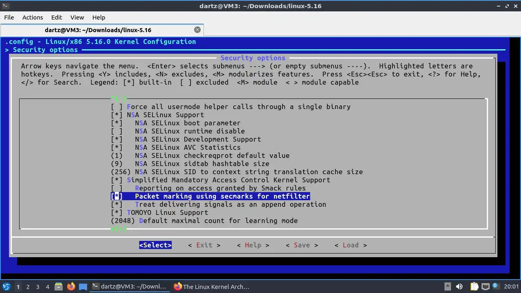This screenshot has height=293, width=521.
Task: Click the show desktop icon in panel
Action: tap(83, 286)
